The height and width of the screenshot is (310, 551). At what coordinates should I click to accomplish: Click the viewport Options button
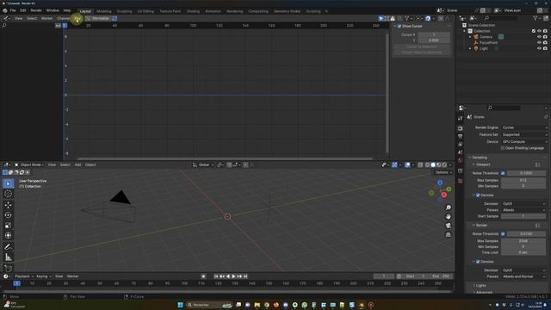pyautogui.click(x=443, y=172)
